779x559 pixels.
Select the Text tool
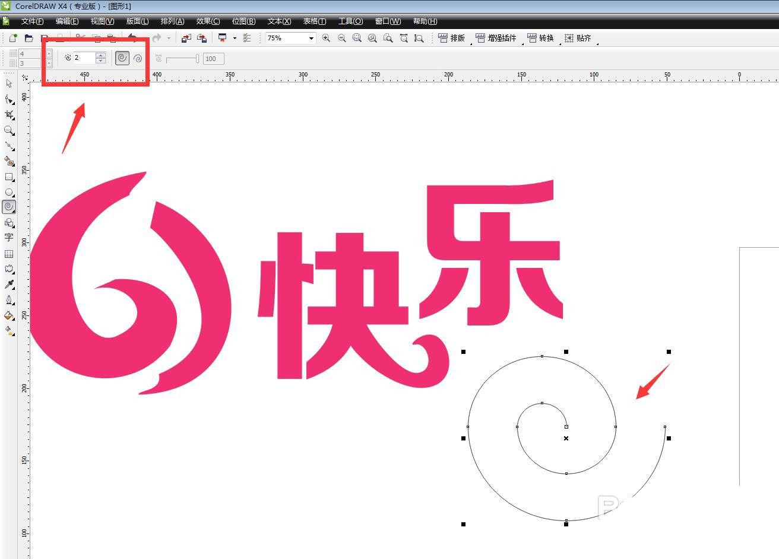[x=9, y=238]
